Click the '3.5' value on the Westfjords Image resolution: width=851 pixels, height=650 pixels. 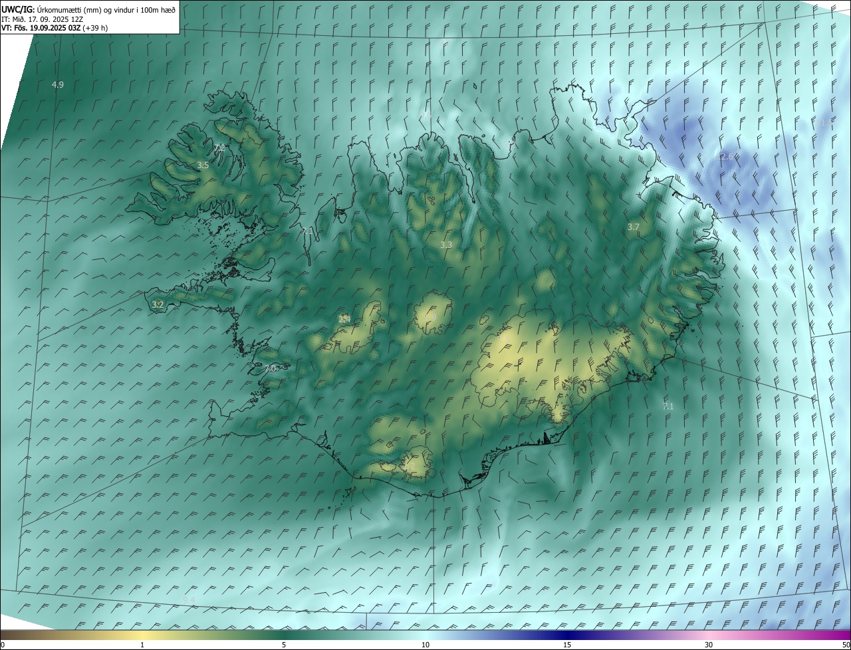click(x=203, y=165)
